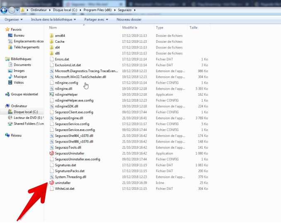This screenshot has width=281, height=223.
Task: Click the x64 folder icon
Action: (52, 47)
